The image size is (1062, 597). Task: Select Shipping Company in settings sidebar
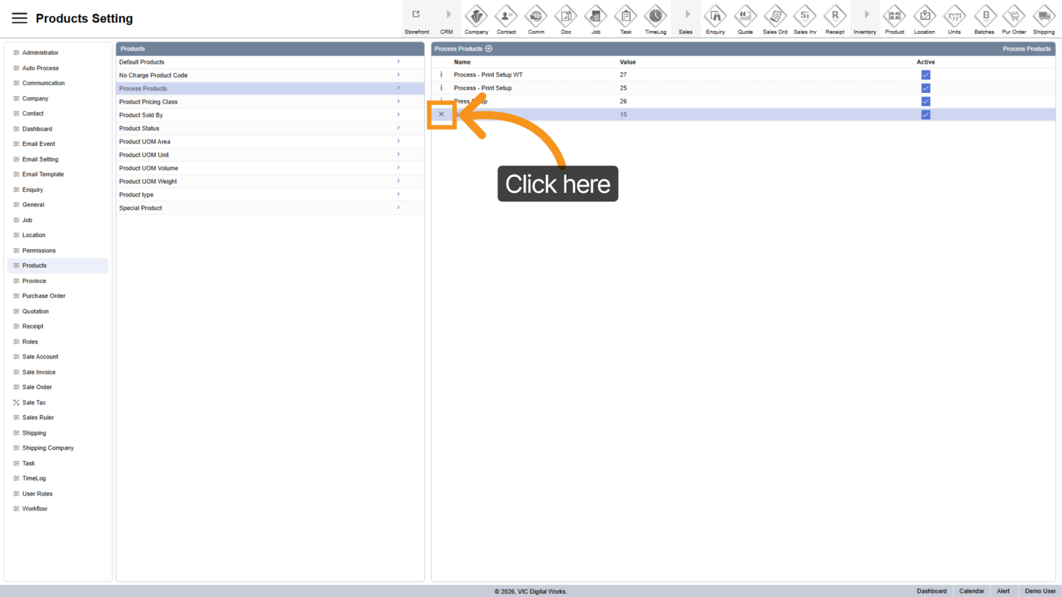[x=48, y=448]
